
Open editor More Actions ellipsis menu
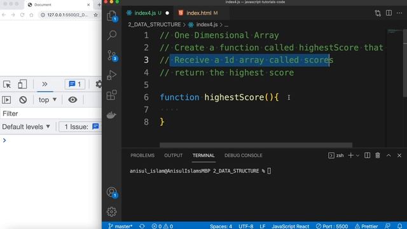(399, 13)
